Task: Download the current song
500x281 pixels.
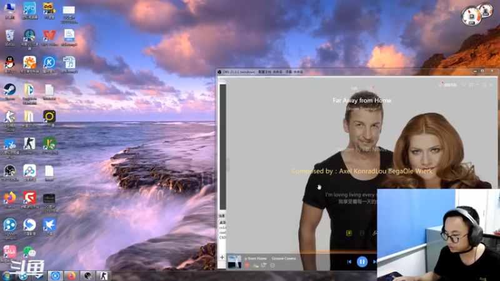Action: click(256, 265)
